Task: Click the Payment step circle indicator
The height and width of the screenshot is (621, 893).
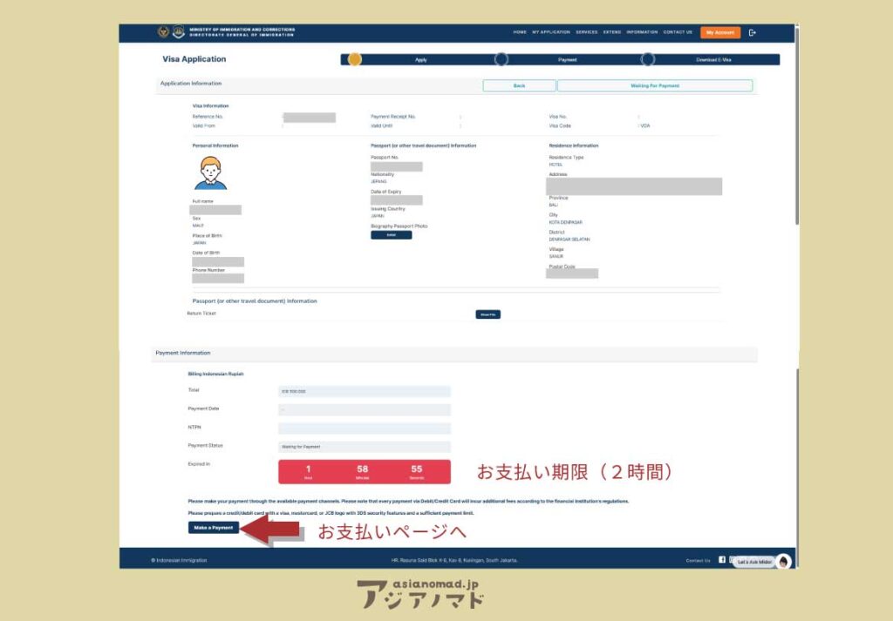Action: [x=501, y=59]
